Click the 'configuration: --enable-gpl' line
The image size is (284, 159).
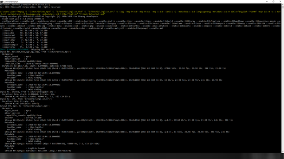pos(140,25)
